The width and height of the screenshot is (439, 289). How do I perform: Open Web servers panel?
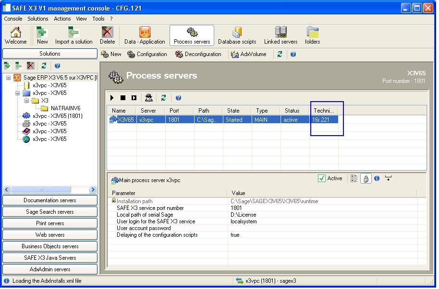[x=50, y=235]
